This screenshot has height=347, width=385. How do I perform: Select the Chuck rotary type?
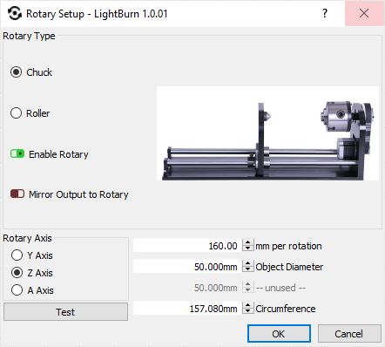click(16, 72)
